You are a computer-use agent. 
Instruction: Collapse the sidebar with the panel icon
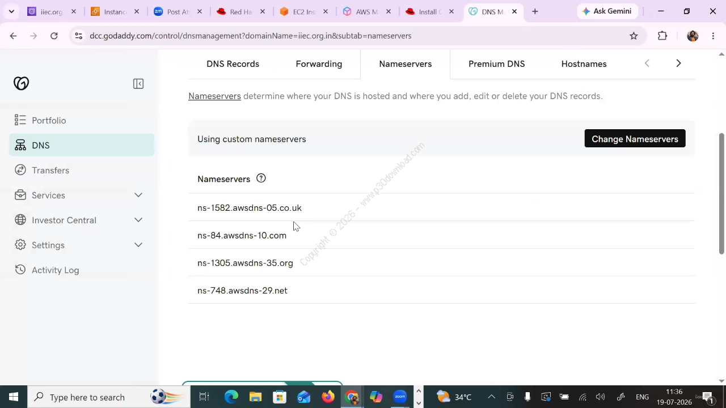138,84
